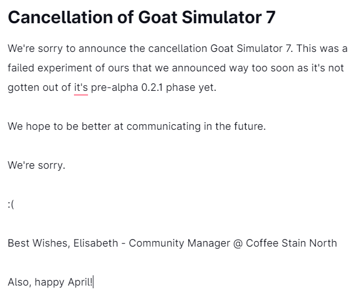
Task: Click Community Manager in signature line
Action: coord(179,243)
